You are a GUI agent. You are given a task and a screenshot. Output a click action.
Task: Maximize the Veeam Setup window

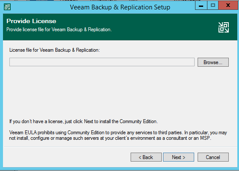pos(213,6)
